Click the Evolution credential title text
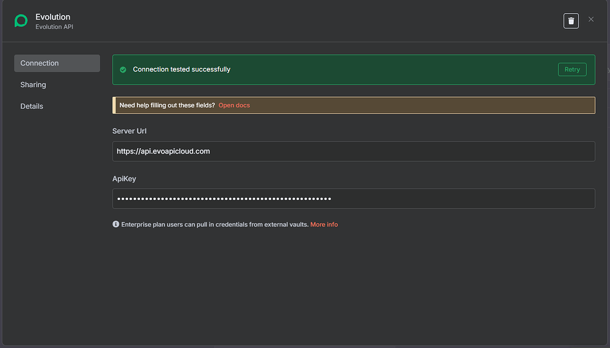 (x=52, y=17)
